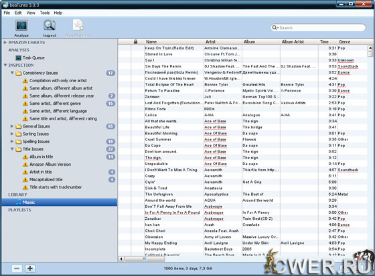Sort by the Artist column header
Image resolution: width=375 pixels, height=276 pixels.
pos(223,42)
